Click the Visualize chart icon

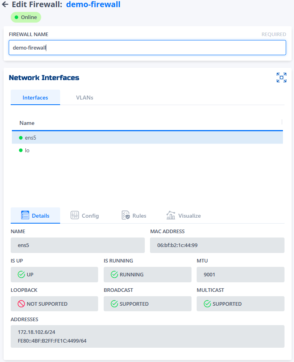[171, 215]
